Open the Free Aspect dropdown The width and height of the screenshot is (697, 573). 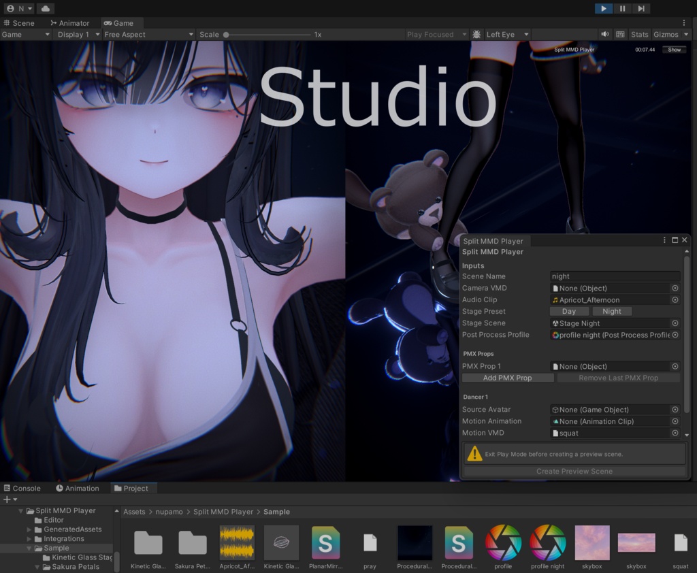click(x=149, y=34)
